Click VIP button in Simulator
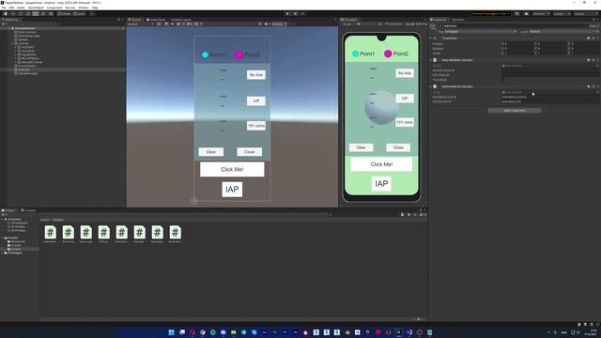Image resolution: width=601 pixels, height=338 pixels. coord(405,99)
